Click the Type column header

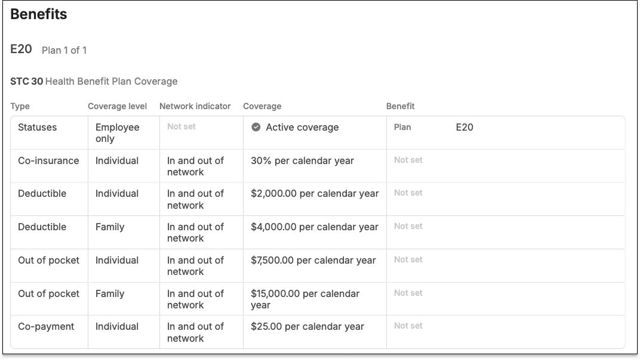pos(20,106)
